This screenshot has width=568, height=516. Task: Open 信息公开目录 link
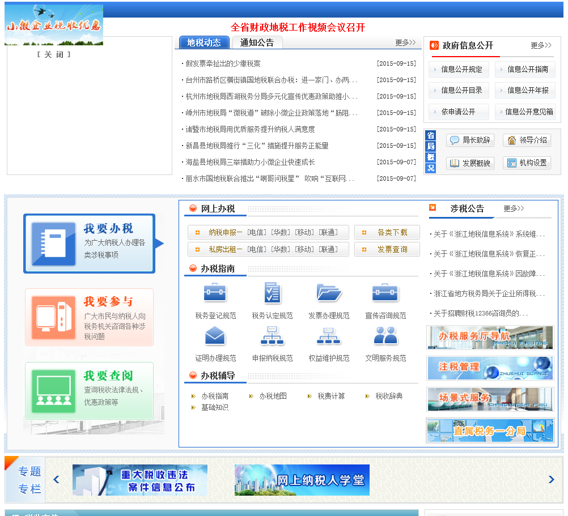(x=459, y=90)
